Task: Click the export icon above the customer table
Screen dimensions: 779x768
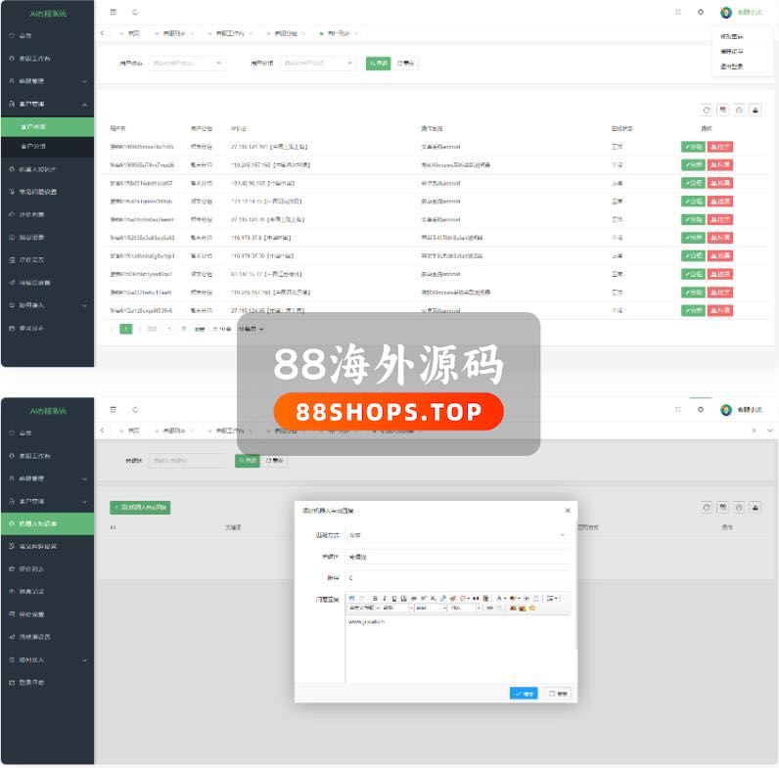Action: pos(739,110)
